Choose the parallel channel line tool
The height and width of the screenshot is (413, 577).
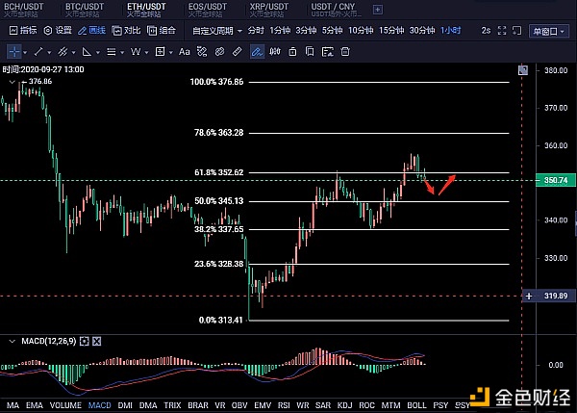click(x=63, y=52)
